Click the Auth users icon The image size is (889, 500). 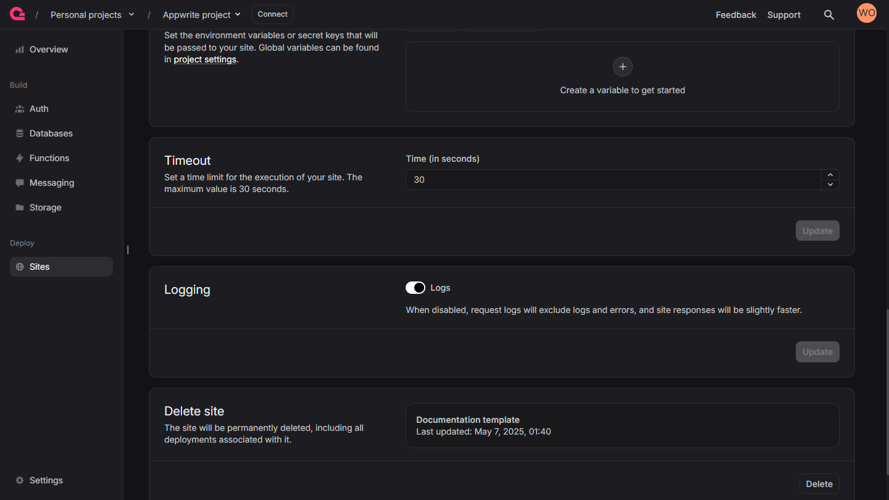click(x=20, y=109)
